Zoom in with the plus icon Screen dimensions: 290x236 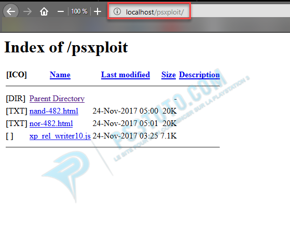pyautogui.click(x=98, y=11)
